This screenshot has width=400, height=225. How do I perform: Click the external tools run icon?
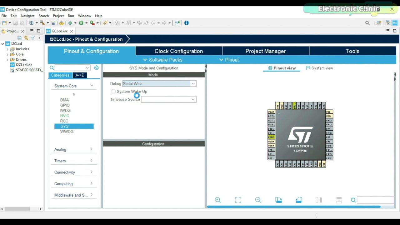(92, 23)
